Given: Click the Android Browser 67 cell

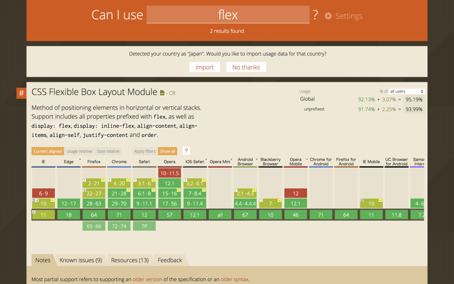Looking at the screenshot, I should pos(245,215).
